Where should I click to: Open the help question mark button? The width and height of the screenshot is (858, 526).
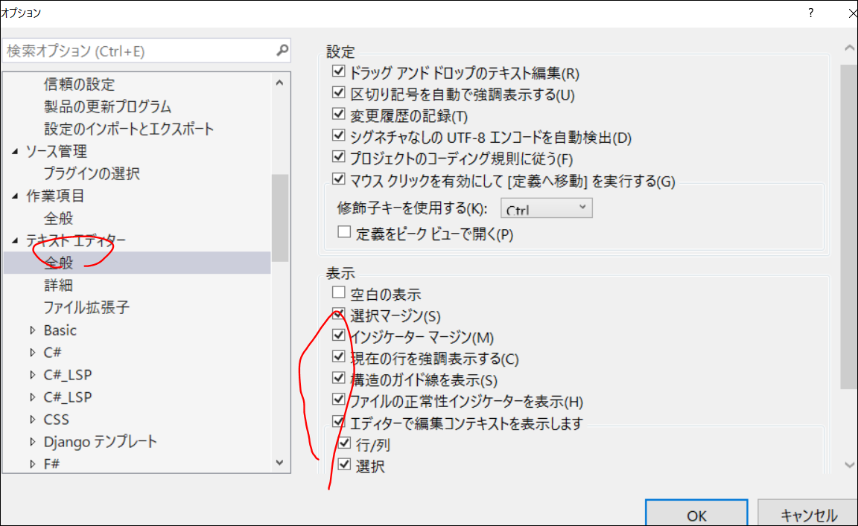click(x=810, y=13)
